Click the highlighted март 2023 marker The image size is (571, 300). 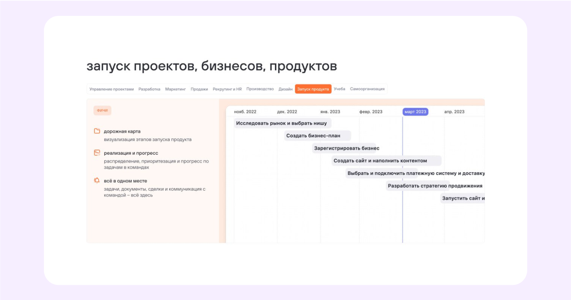(415, 112)
